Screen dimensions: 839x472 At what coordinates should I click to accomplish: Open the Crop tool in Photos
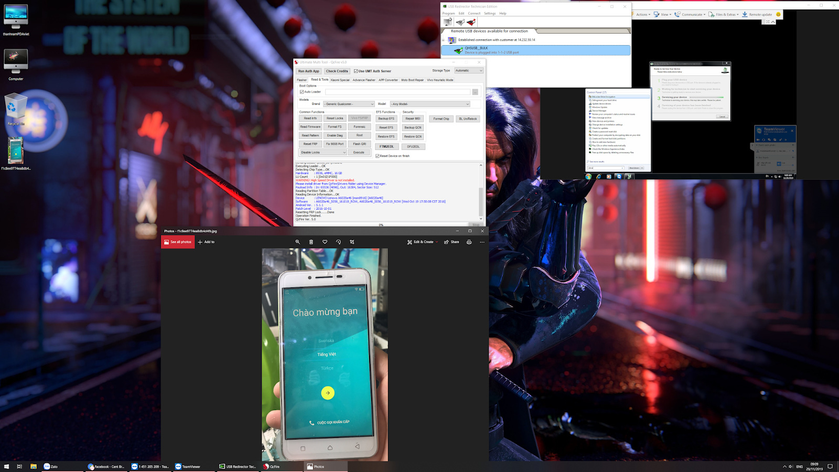click(352, 242)
